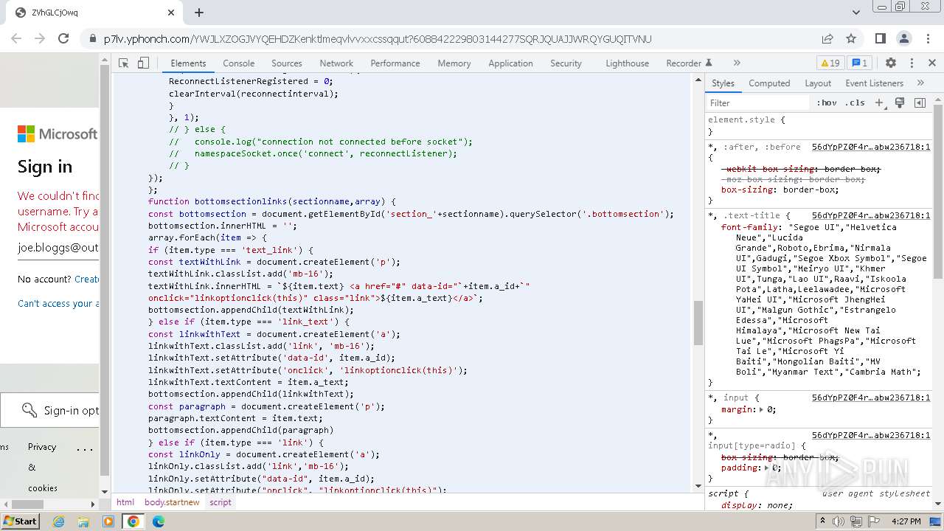
Task: Open the tab search dropdown arrow
Action: click(x=855, y=13)
